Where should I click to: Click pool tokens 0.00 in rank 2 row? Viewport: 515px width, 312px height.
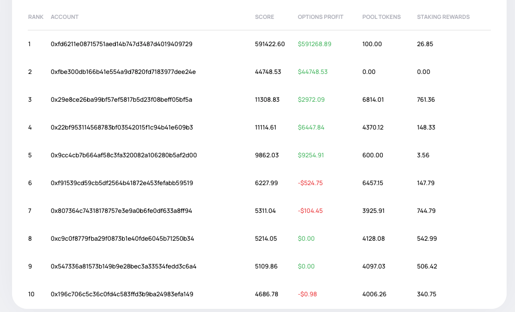pyautogui.click(x=369, y=72)
